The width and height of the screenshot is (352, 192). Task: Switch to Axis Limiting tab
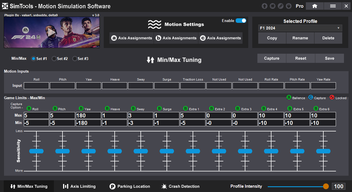(x=79, y=186)
